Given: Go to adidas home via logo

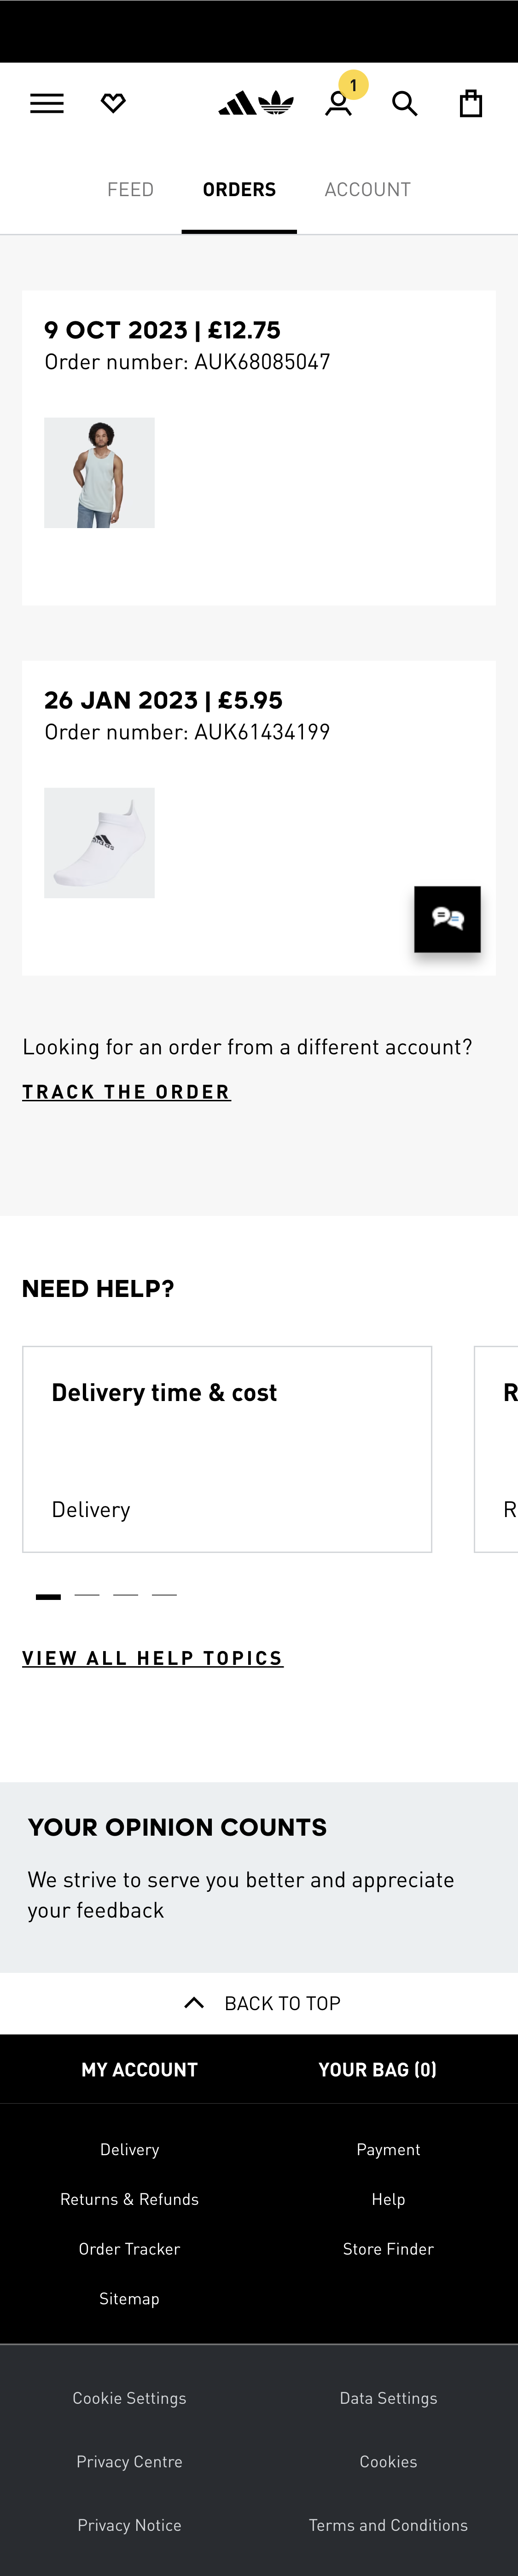Looking at the screenshot, I should [256, 103].
